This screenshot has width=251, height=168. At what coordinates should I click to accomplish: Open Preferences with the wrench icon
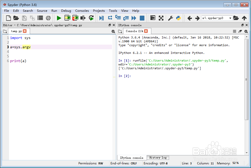(171, 18)
